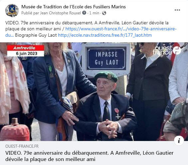Click the Amfreville 6 juin 2023 banner
Image resolution: width=188 pixels, height=165 pixels.
26,51
